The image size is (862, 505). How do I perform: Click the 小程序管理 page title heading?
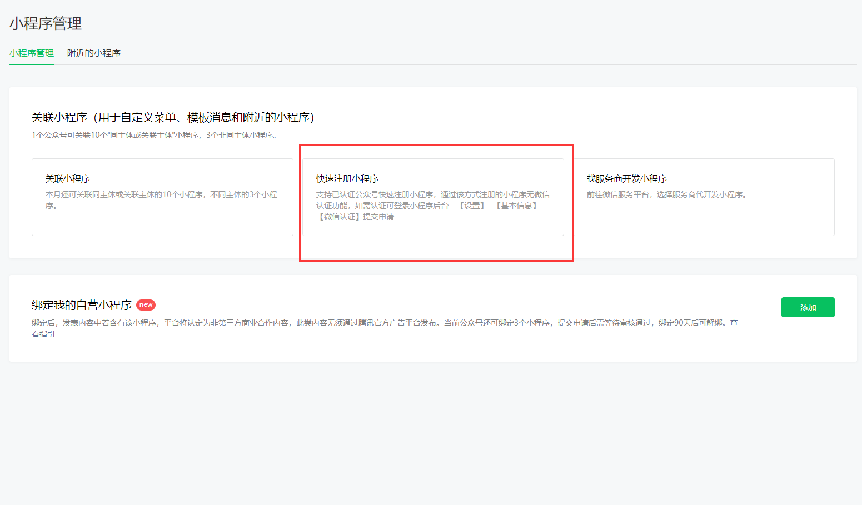click(x=46, y=23)
